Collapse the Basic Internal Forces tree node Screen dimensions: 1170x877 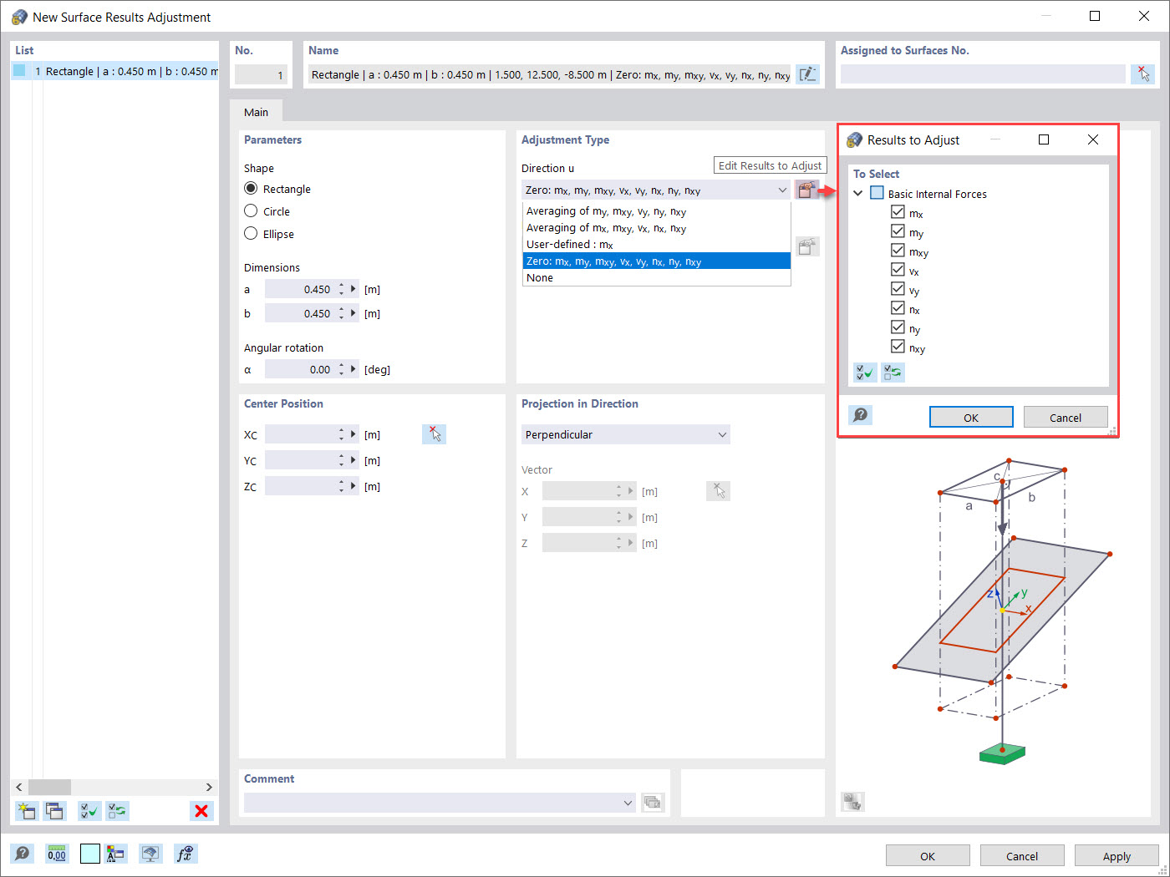(x=857, y=193)
